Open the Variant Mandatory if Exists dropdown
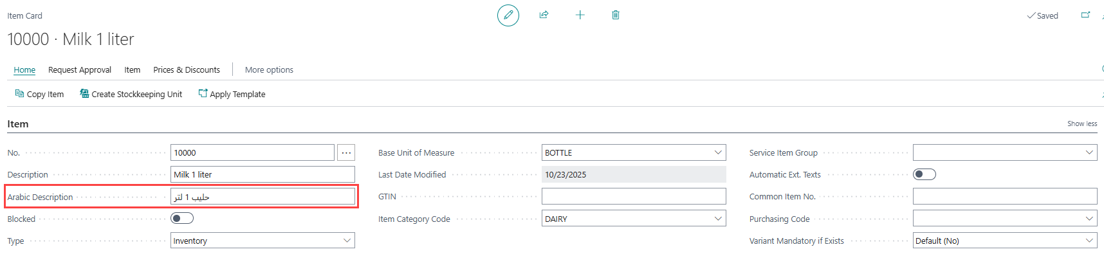Image resolution: width=1104 pixels, height=265 pixels. tap(1089, 241)
